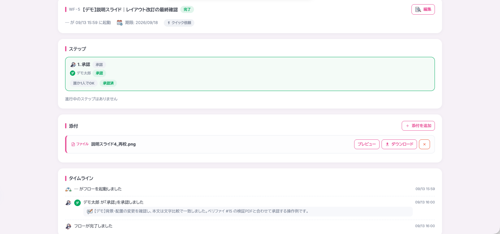Click the 期限: 2026/09/18 text

142,23
